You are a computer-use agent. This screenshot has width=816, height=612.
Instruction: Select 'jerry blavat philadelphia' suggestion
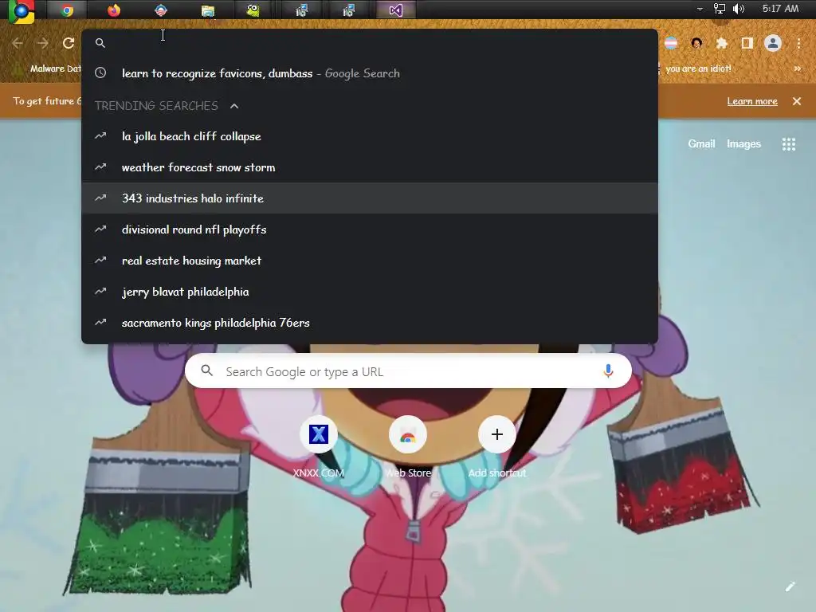[370, 292]
